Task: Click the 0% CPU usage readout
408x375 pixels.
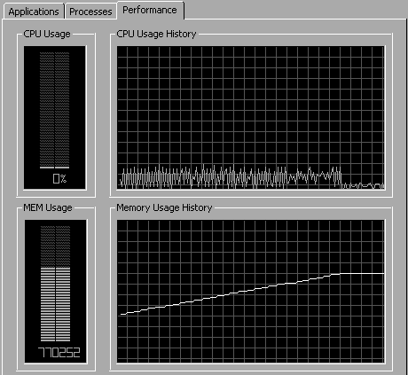Action: tap(59, 178)
